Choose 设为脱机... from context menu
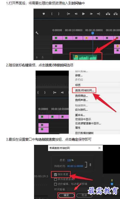The width and height of the screenshot is (120, 199). [x=82, y=110]
